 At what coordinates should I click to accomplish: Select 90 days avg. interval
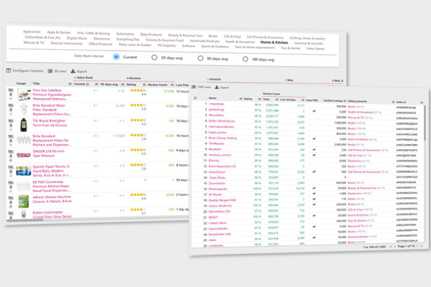201,59
